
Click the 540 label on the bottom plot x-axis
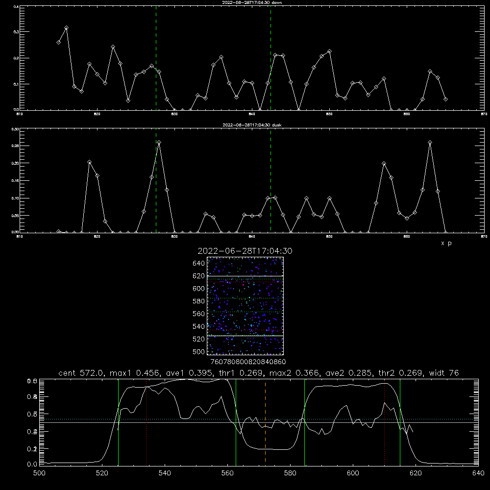coord(165,473)
